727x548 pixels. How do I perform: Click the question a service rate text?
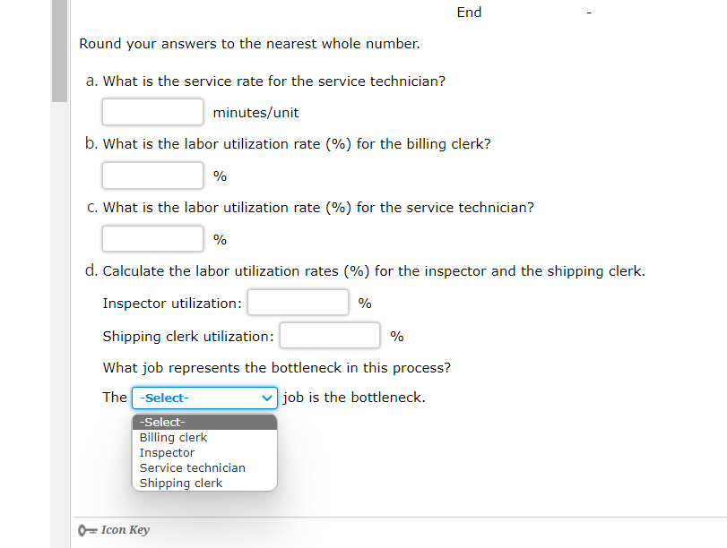274,81
